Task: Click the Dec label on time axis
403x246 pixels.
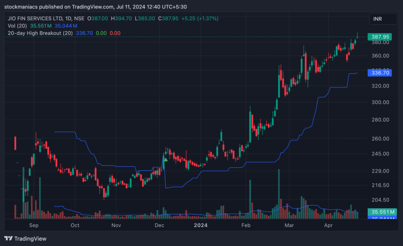Action: click(159, 225)
